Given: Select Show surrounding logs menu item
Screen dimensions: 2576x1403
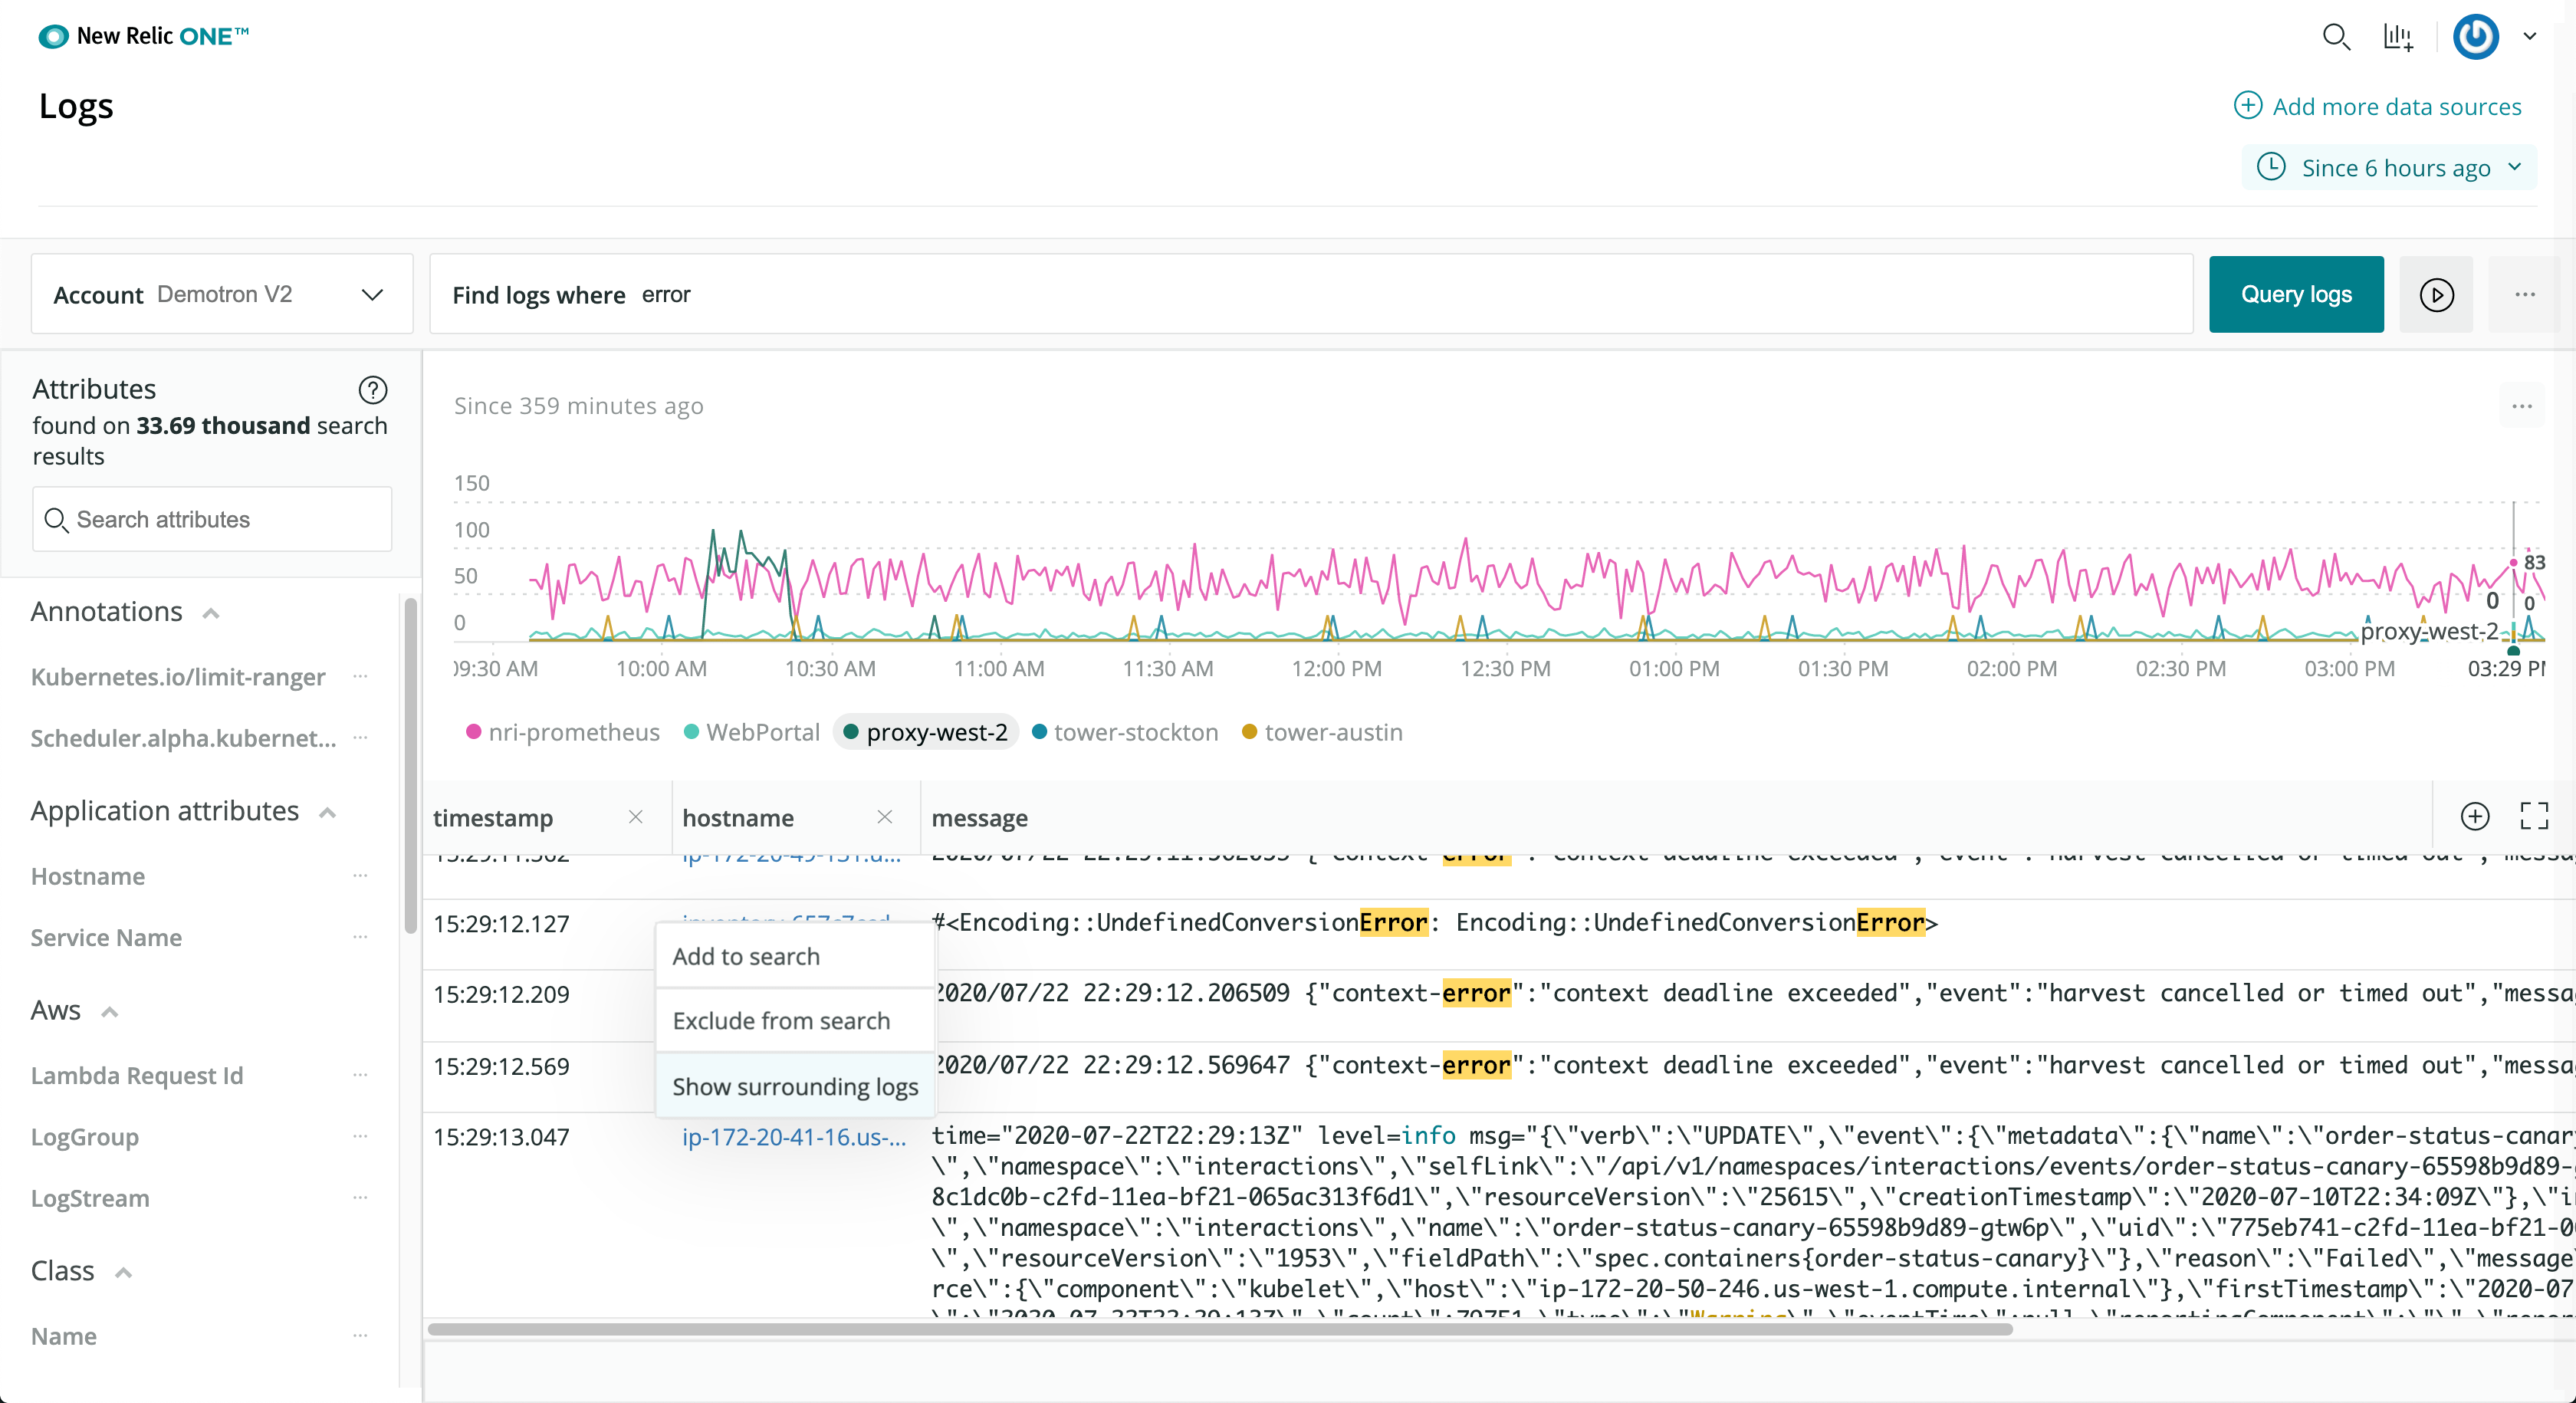Looking at the screenshot, I should (794, 1086).
